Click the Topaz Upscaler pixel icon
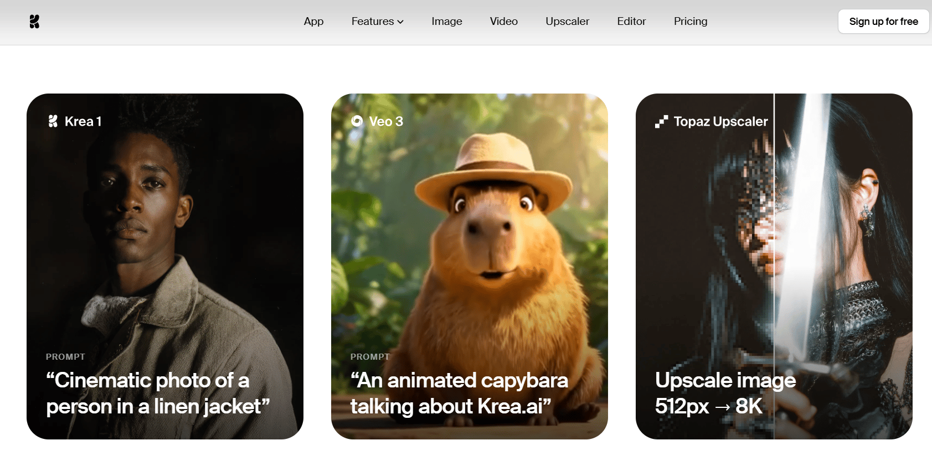Viewport: 932px width, 466px height. click(662, 121)
